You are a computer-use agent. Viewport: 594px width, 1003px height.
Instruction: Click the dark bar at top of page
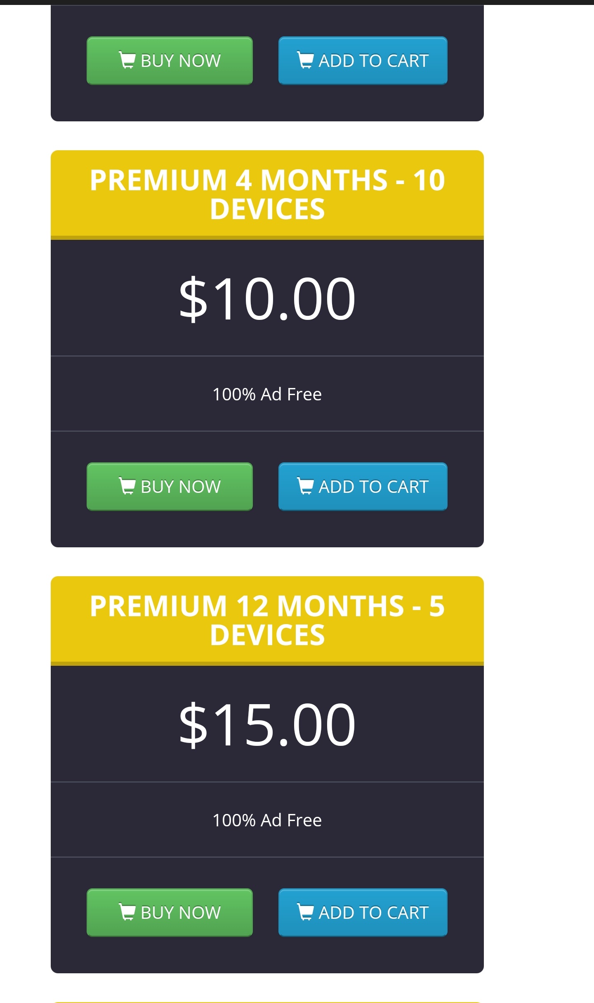[297, 2]
